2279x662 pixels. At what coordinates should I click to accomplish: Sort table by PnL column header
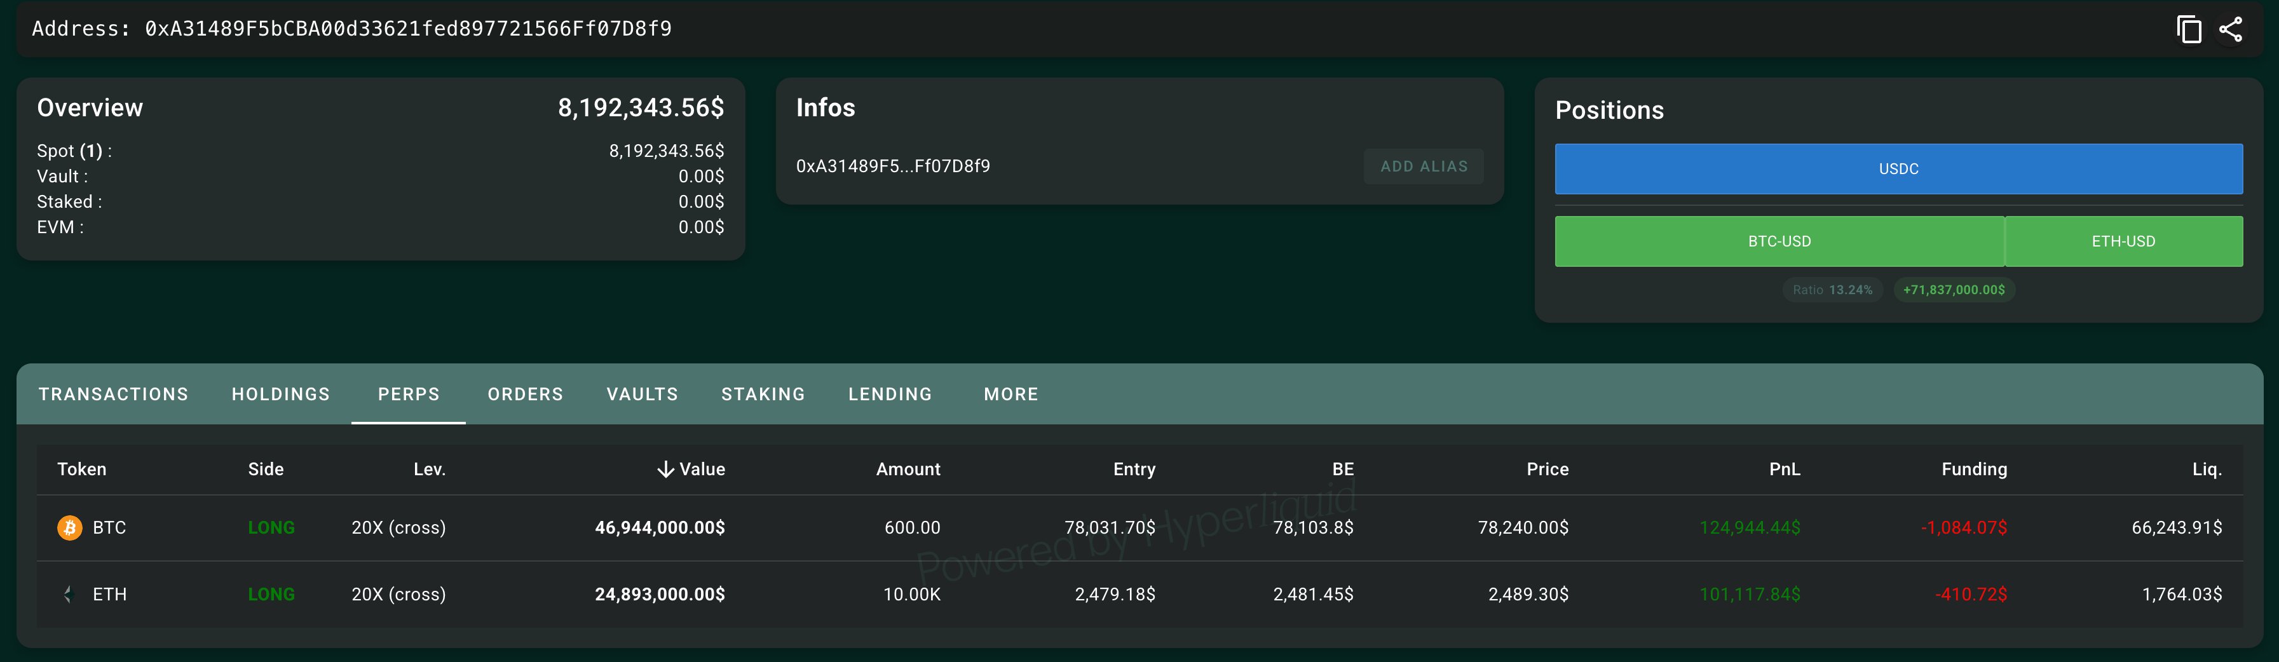pos(1785,469)
